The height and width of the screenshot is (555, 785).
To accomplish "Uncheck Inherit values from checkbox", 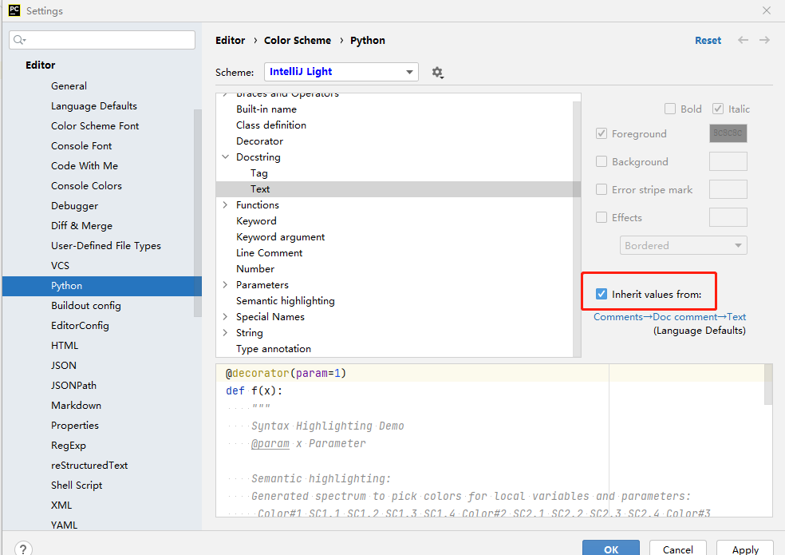I will click(x=602, y=295).
